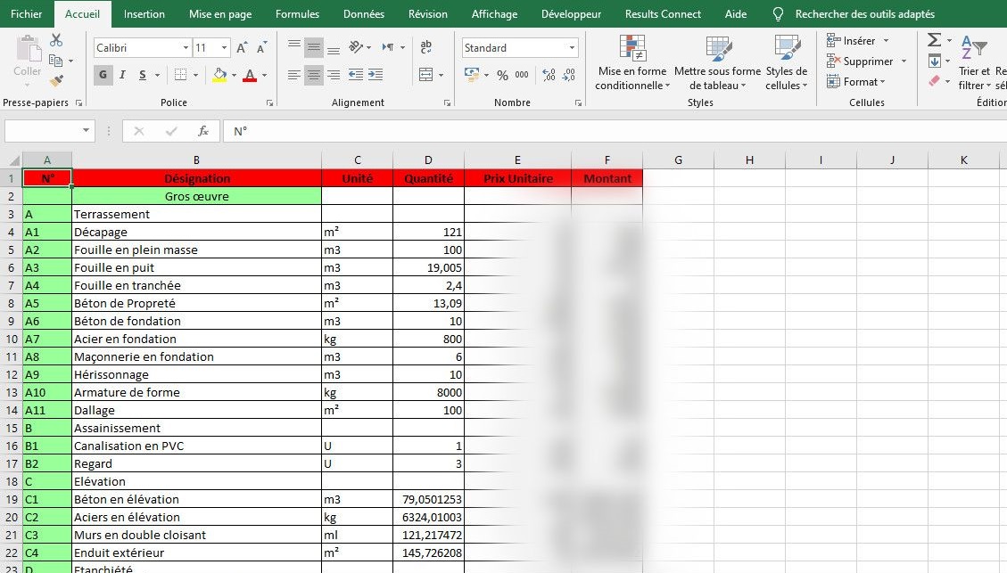1007x573 pixels.
Task: Apply percent style format
Action: click(502, 75)
